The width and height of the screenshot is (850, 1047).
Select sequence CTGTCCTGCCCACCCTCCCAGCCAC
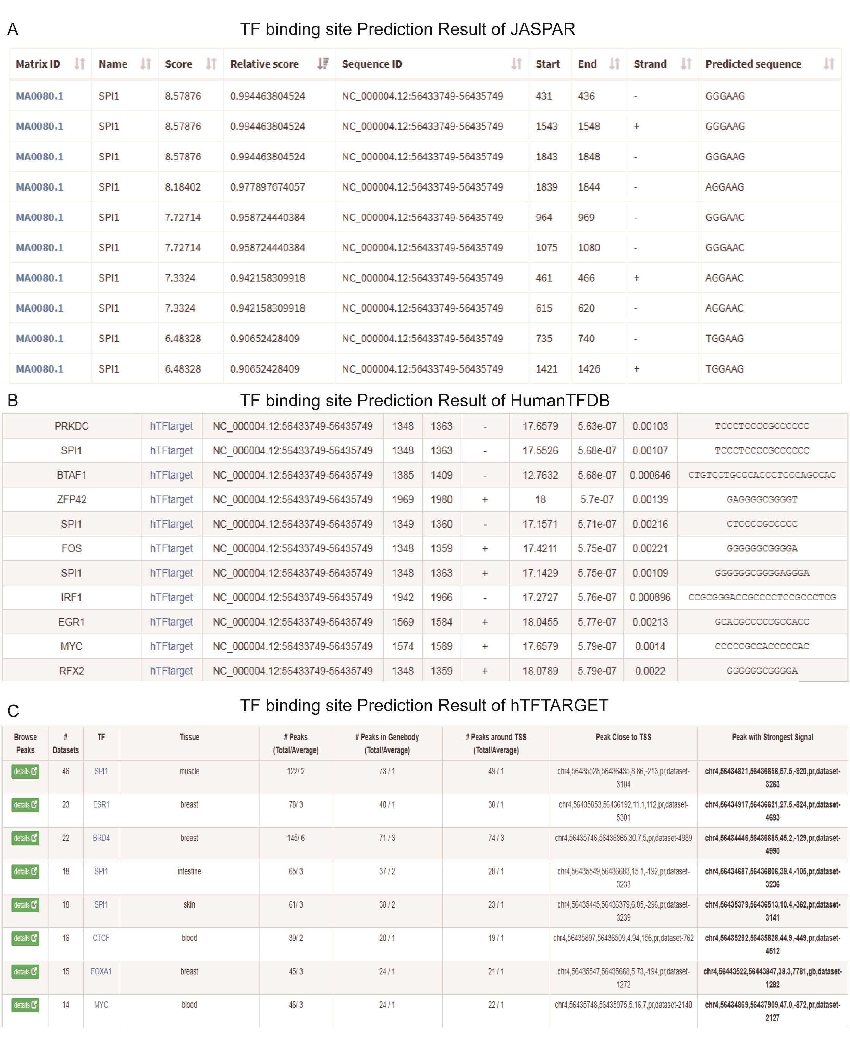click(x=762, y=475)
